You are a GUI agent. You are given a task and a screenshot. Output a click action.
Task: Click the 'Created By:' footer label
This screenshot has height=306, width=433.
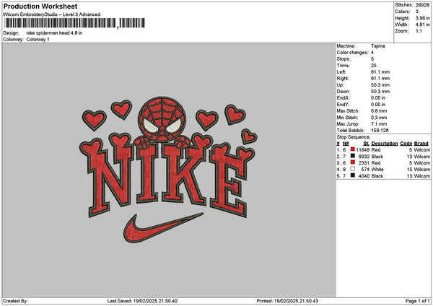pyautogui.click(x=15, y=301)
